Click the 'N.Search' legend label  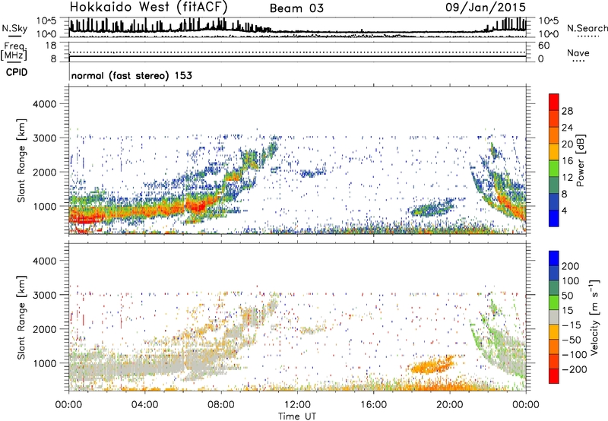pos(587,28)
